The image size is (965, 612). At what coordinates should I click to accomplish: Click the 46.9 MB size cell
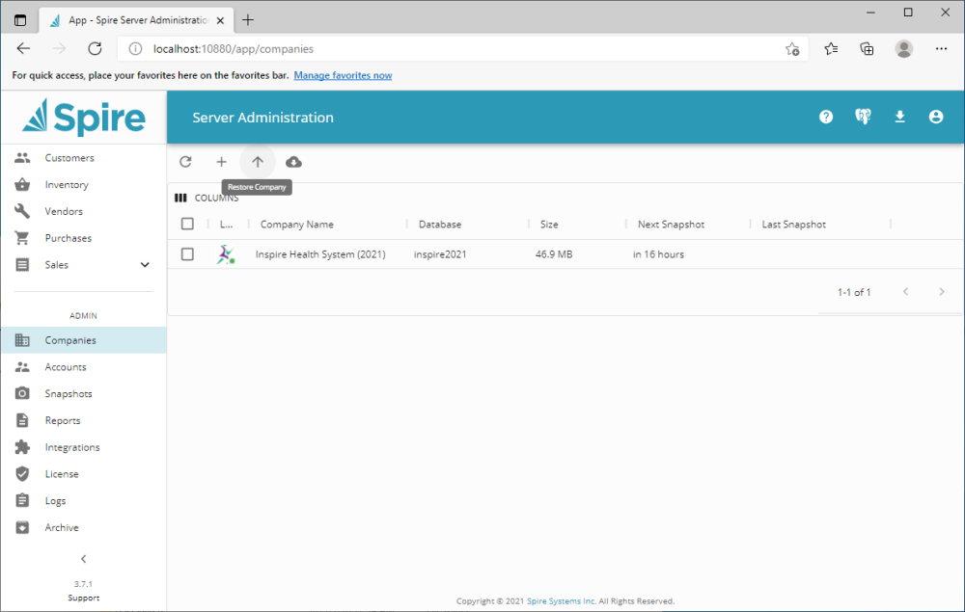point(554,254)
